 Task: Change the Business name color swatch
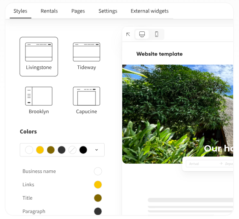point(98,171)
